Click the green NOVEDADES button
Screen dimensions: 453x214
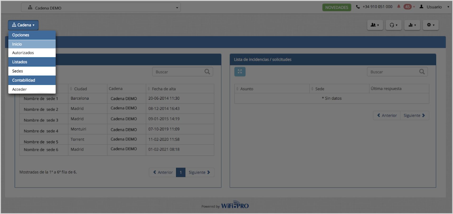click(337, 7)
